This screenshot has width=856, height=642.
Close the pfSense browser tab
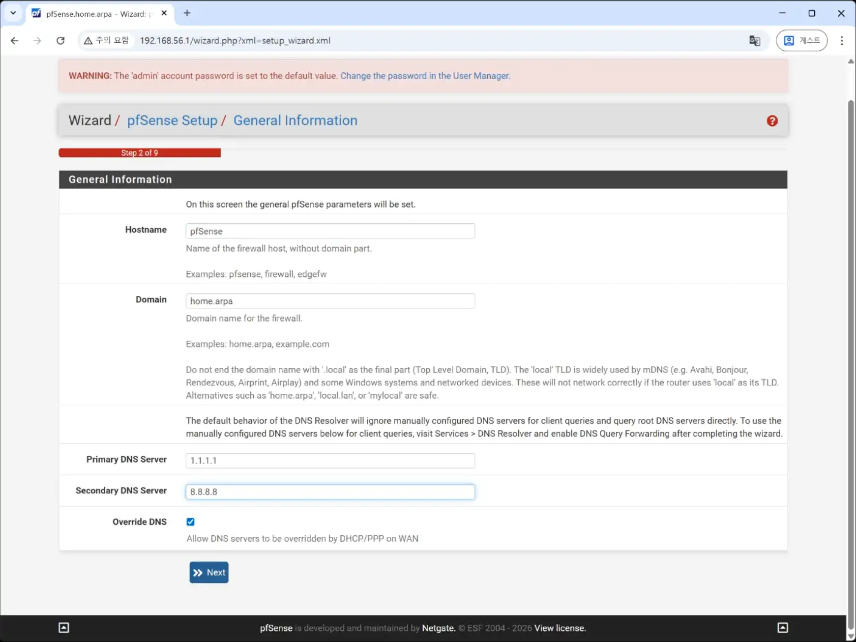click(164, 13)
